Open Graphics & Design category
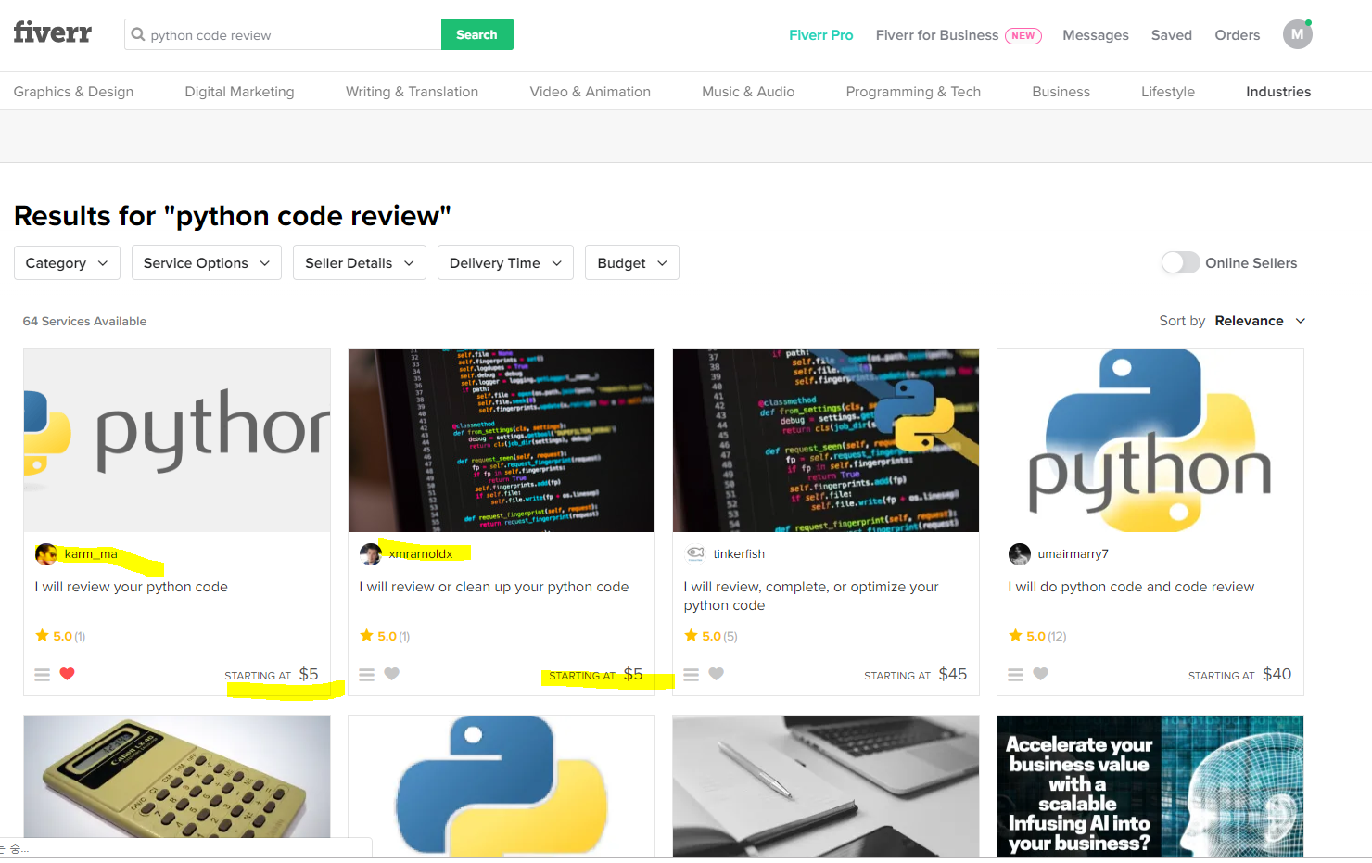The height and width of the screenshot is (863, 1372). (73, 92)
